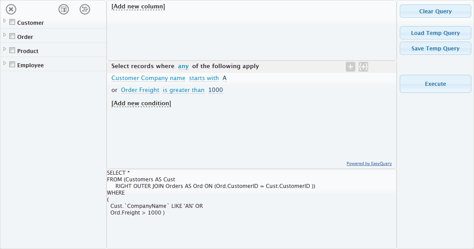Image resolution: width=474 pixels, height=249 pixels.
Task: Tick the Product entity checkbox
Action: point(12,50)
